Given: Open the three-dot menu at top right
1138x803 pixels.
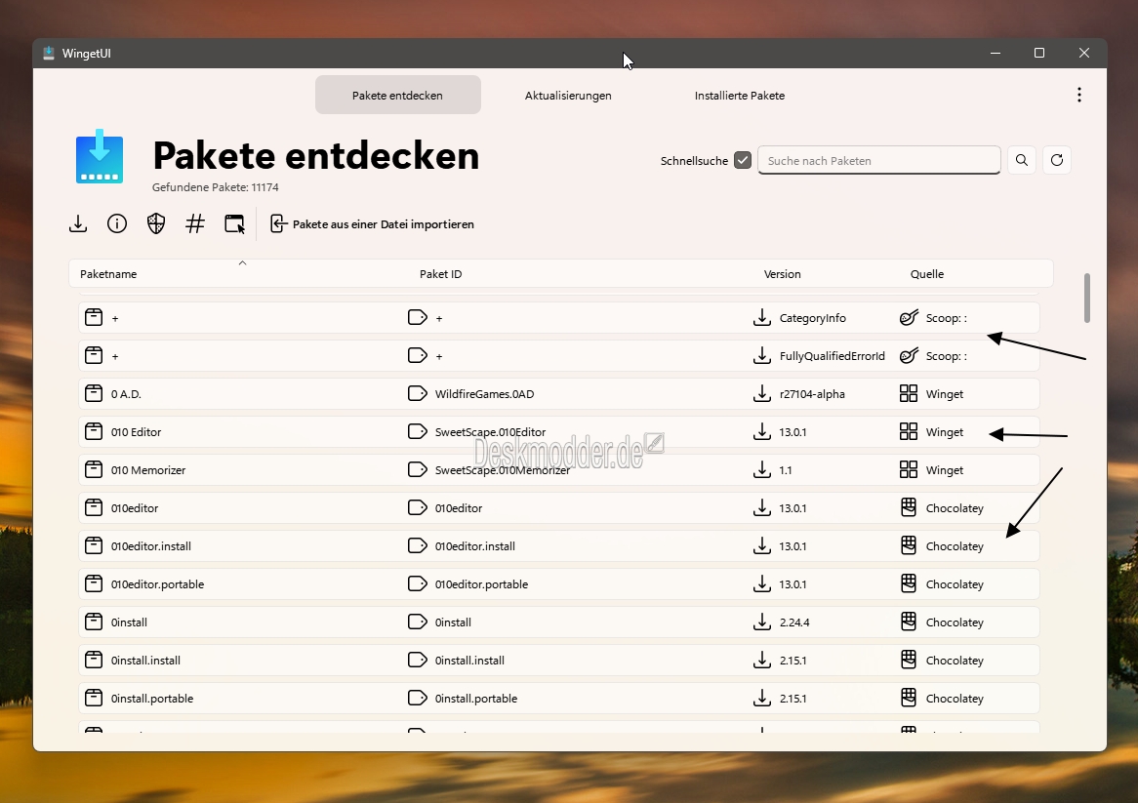Looking at the screenshot, I should (1079, 95).
